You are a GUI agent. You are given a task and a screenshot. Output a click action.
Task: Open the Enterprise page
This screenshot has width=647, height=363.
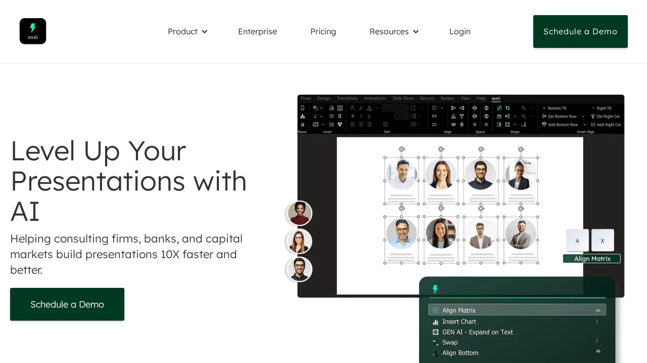pos(257,31)
